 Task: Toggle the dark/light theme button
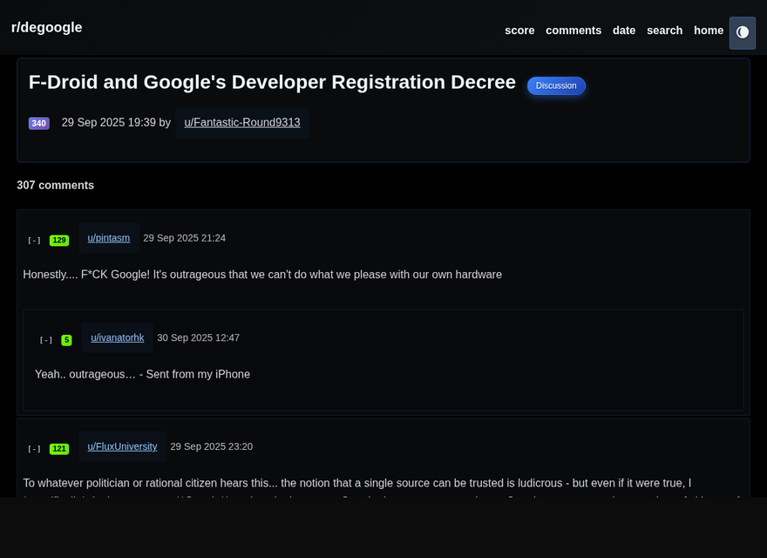(742, 33)
